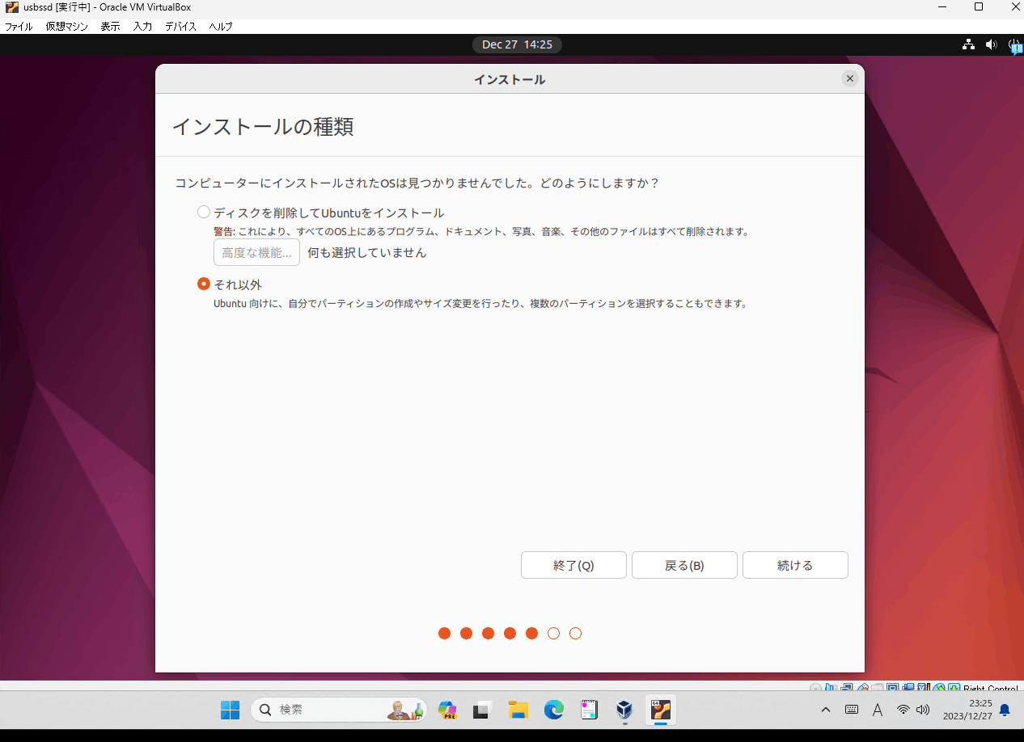This screenshot has width=1024, height=742.
Task: Open the Copilot preview taskbar icon
Action: point(447,710)
